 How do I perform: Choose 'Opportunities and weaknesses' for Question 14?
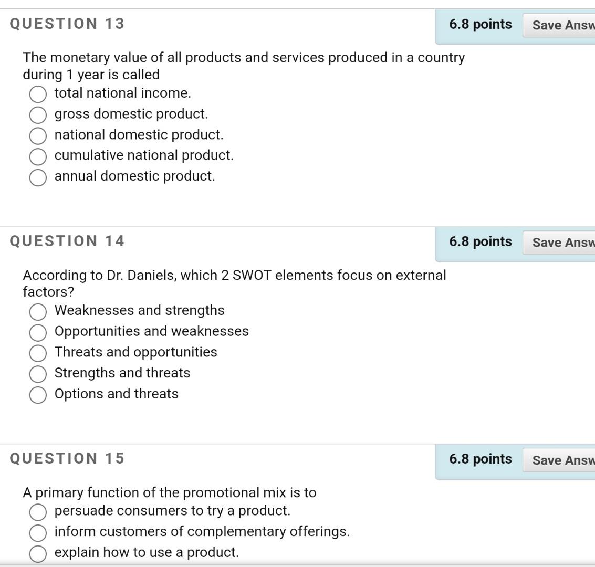point(37,332)
